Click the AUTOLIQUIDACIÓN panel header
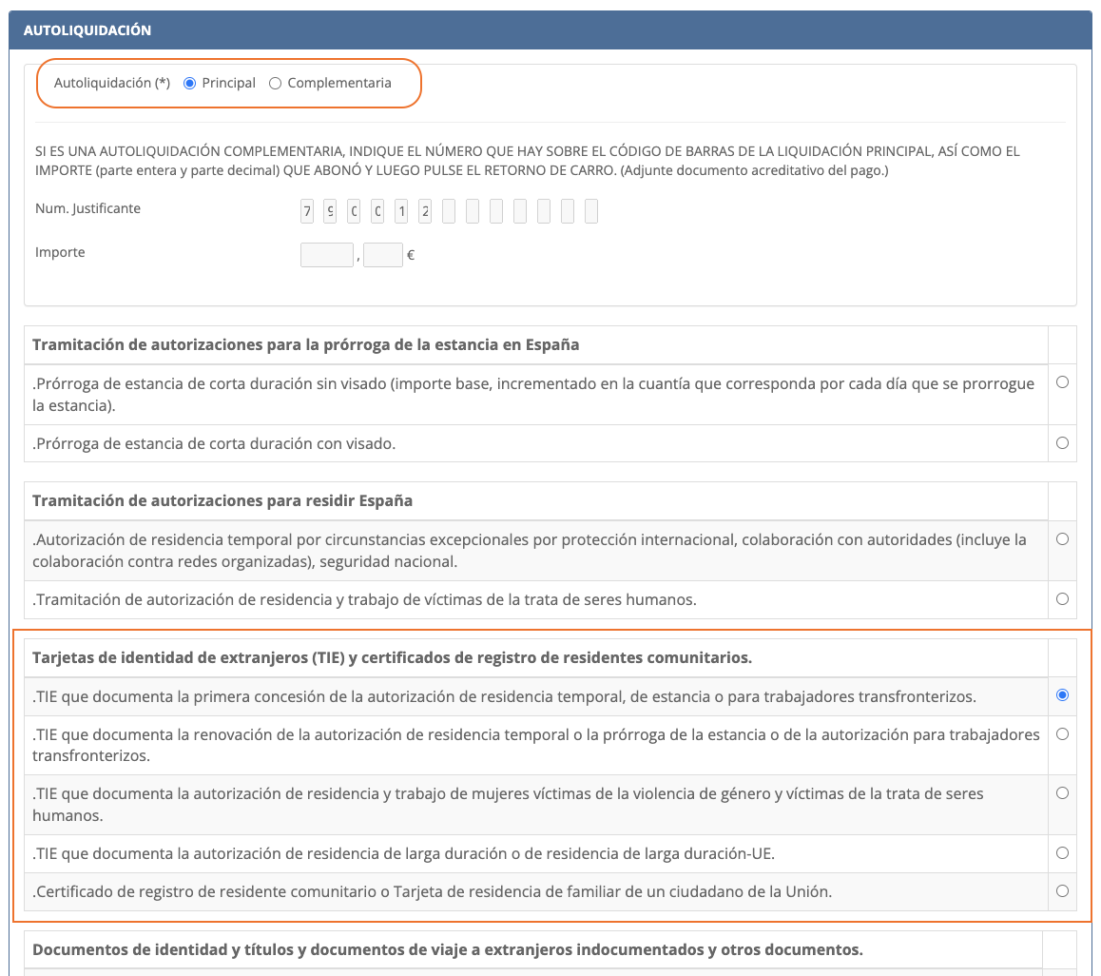This screenshot has width=1101, height=976. tap(550, 30)
